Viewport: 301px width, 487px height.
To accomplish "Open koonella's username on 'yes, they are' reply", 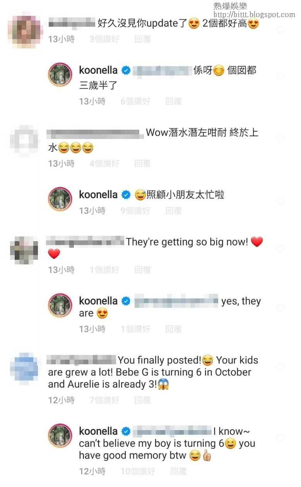I will [x=98, y=301].
